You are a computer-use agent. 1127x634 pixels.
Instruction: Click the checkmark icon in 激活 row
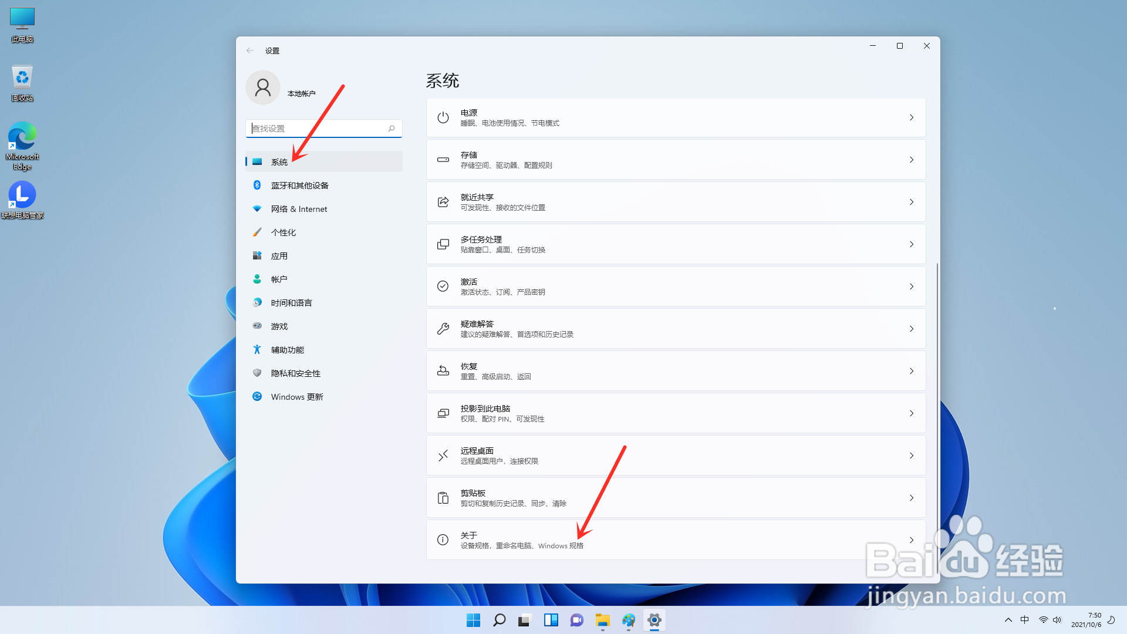pos(443,286)
